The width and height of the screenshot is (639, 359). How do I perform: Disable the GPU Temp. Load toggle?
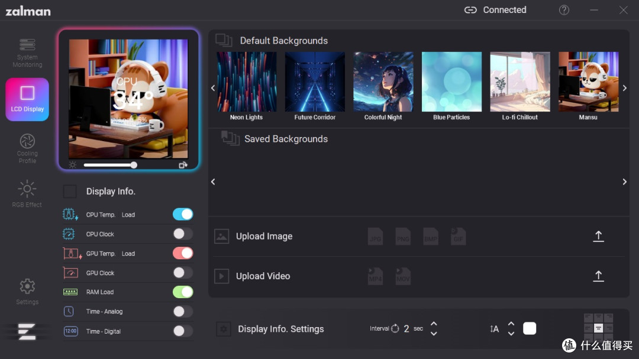point(183,253)
